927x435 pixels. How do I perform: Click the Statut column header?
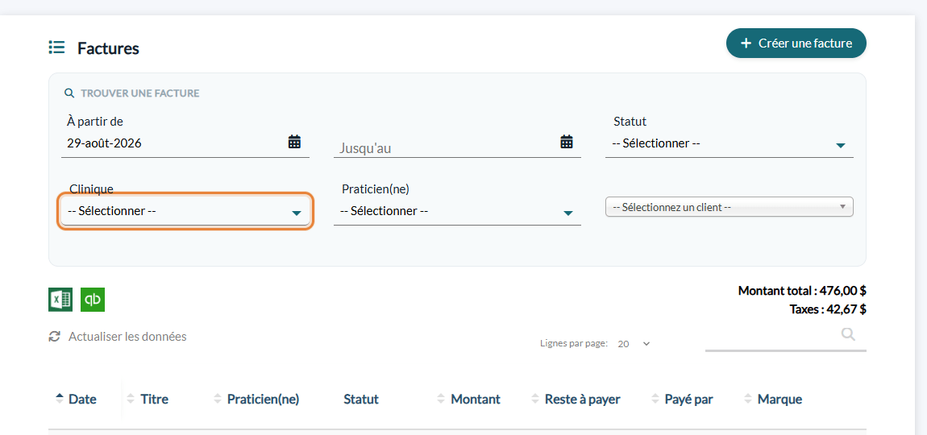[360, 399]
